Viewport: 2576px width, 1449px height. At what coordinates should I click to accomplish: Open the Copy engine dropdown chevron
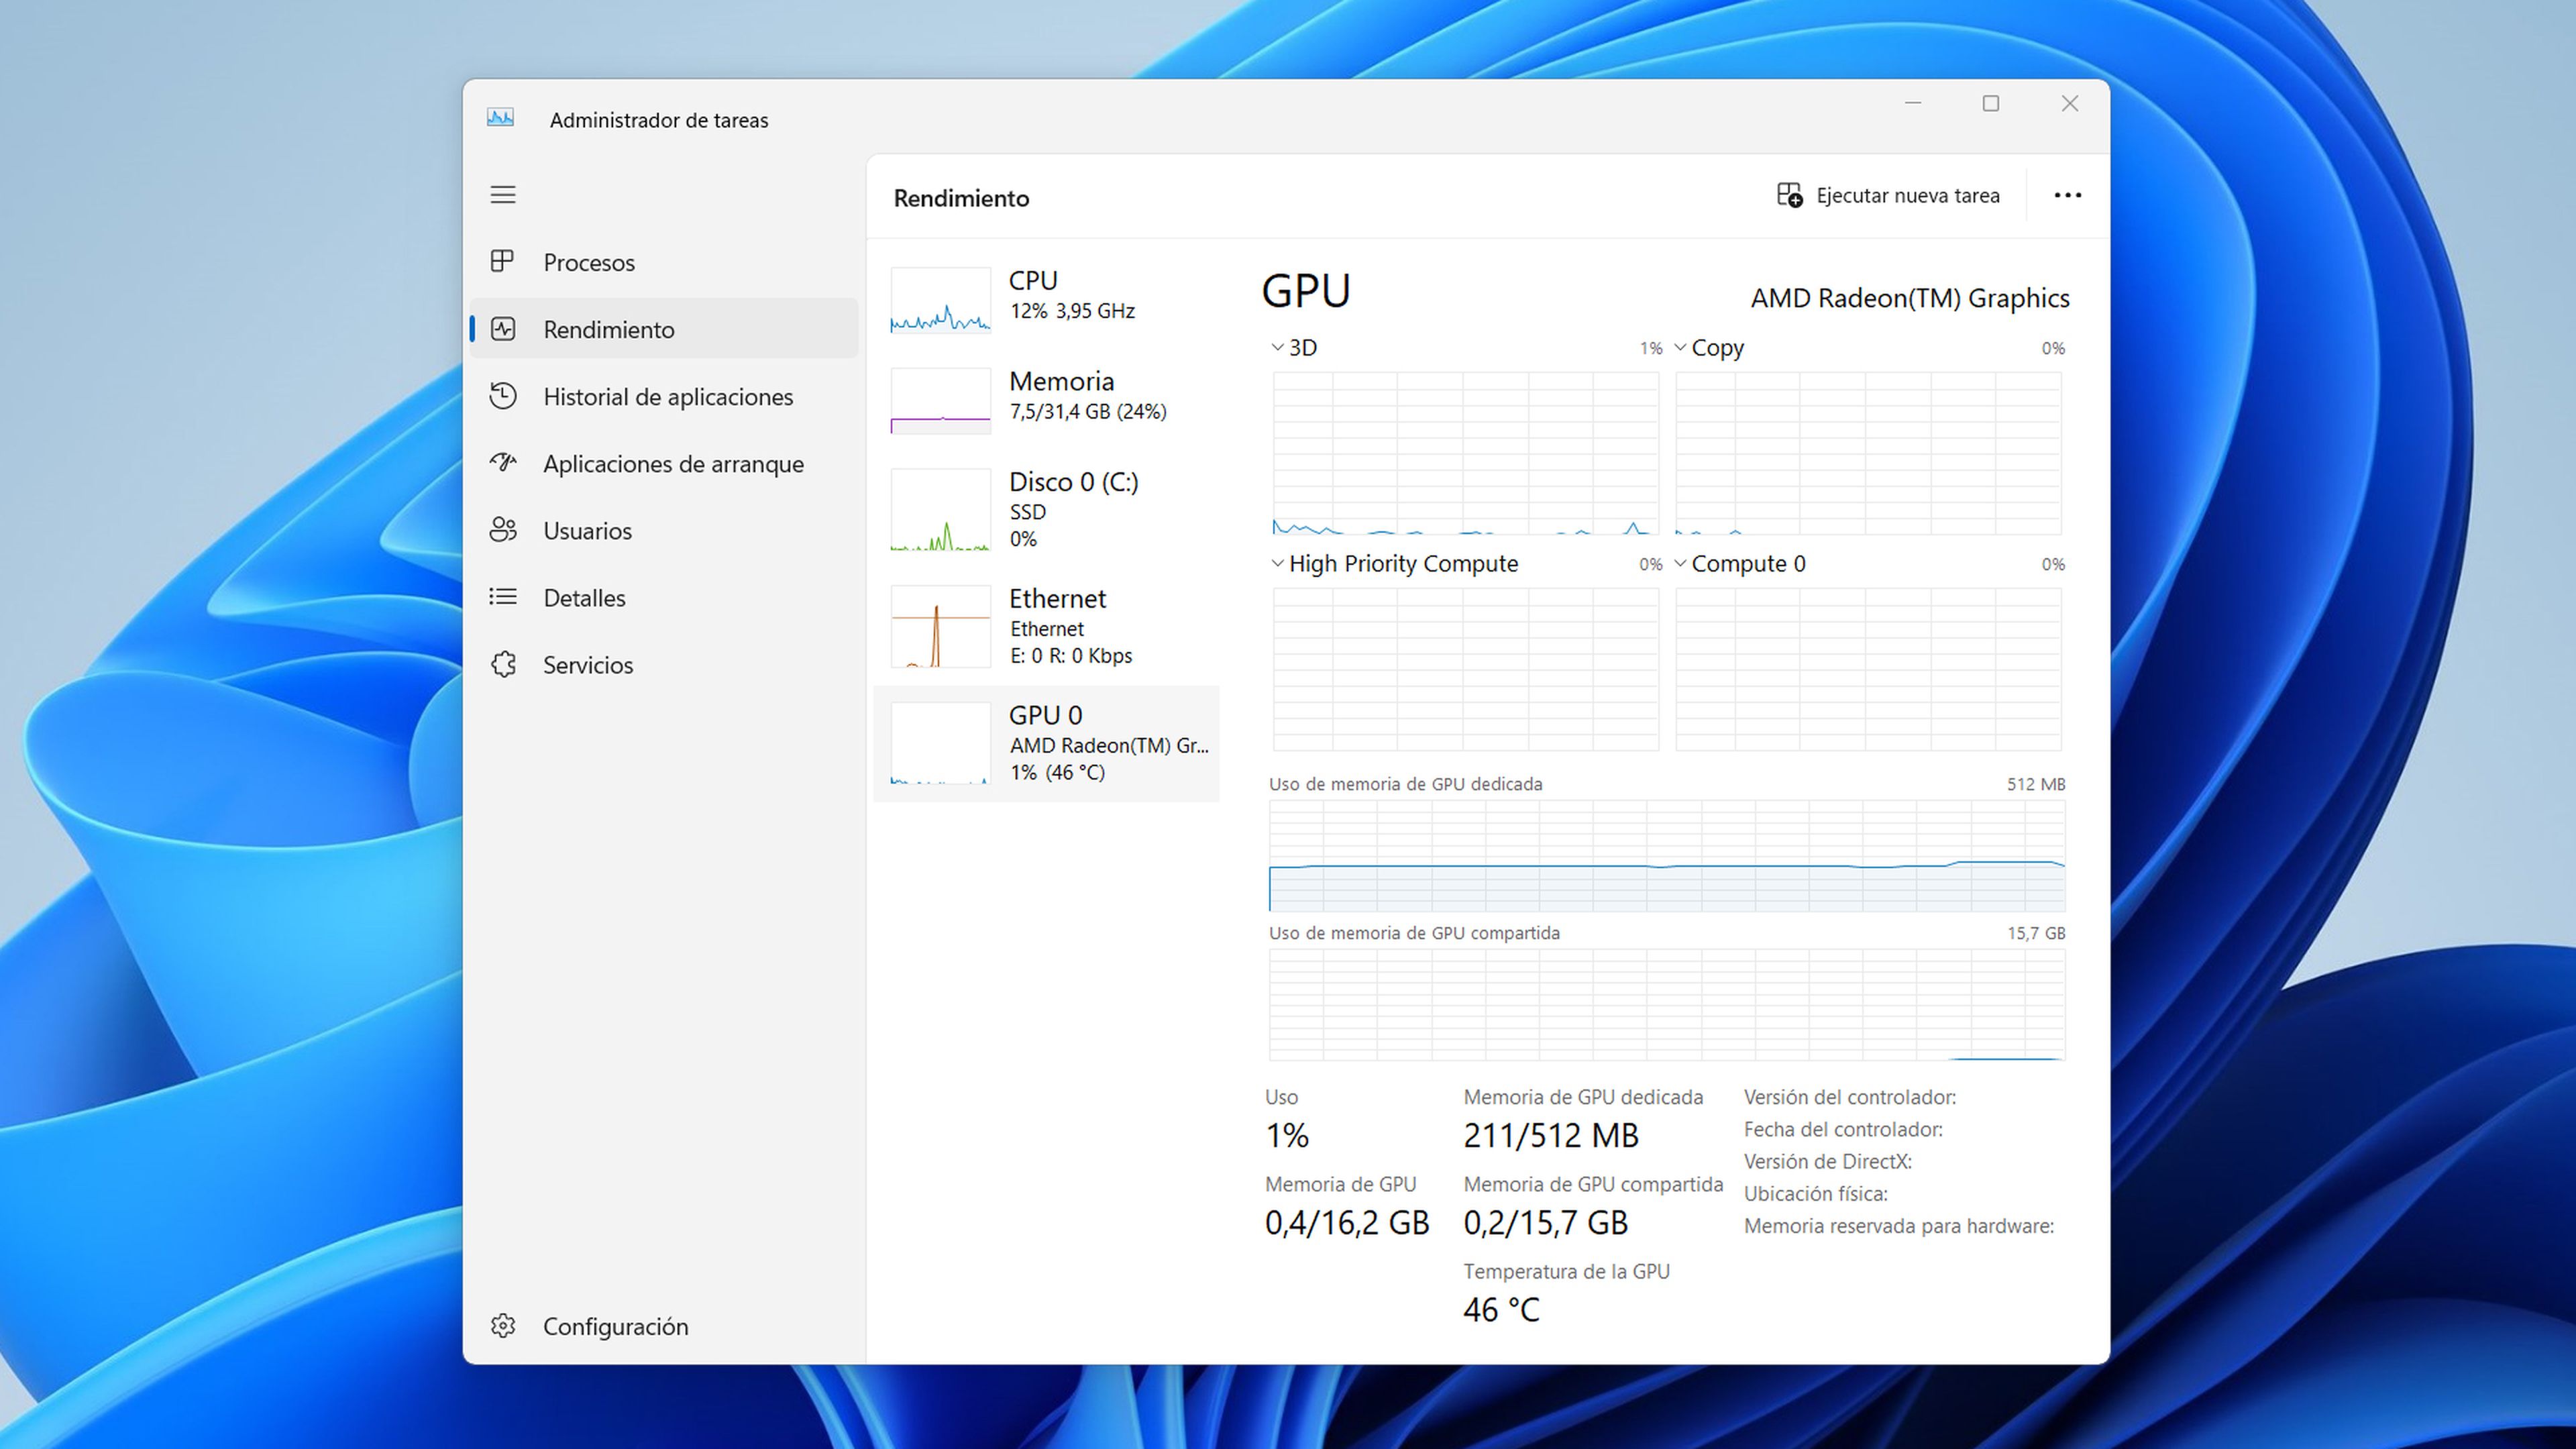click(x=1680, y=347)
